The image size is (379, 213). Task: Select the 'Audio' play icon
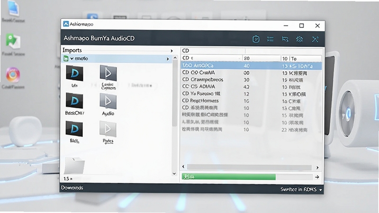pyautogui.click(x=108, y=101)
